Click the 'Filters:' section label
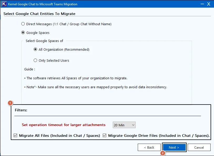Viewport: 214px width, 156px height. (x=21, y=110)
